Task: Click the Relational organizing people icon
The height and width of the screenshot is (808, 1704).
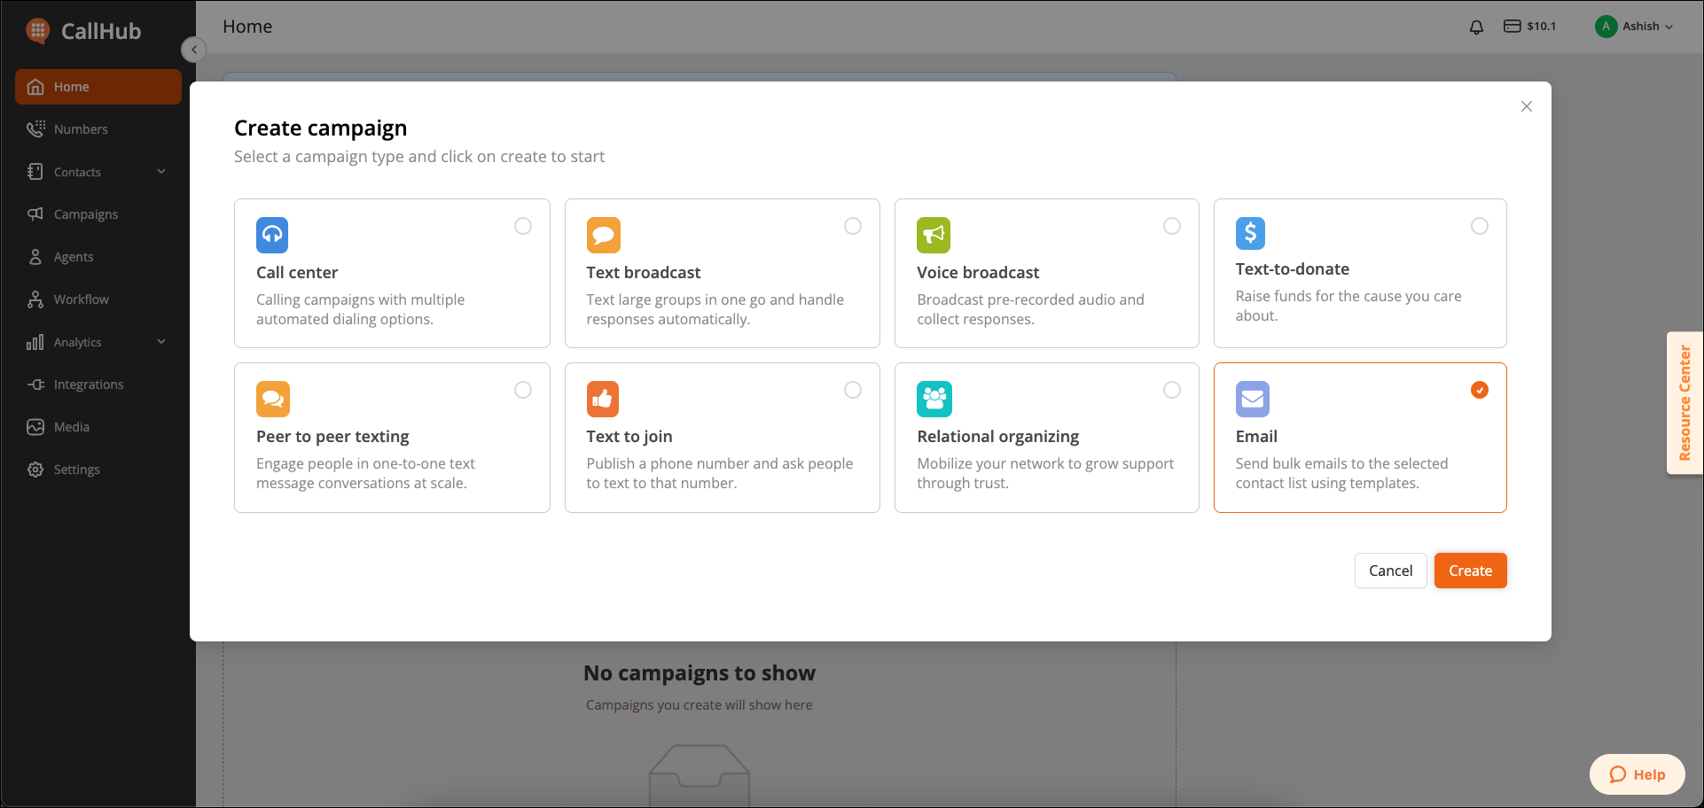Action: [x=934, y=399]
